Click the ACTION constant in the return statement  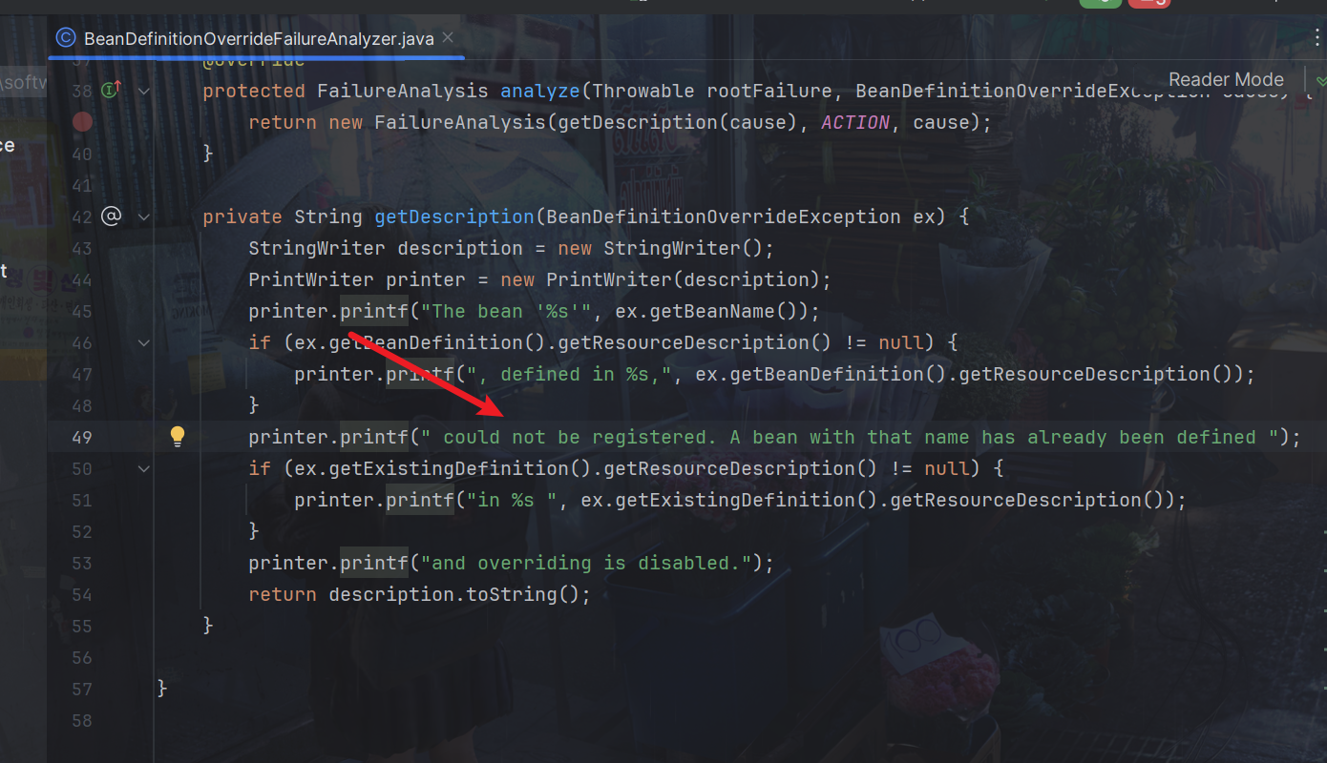pos(854,122)
